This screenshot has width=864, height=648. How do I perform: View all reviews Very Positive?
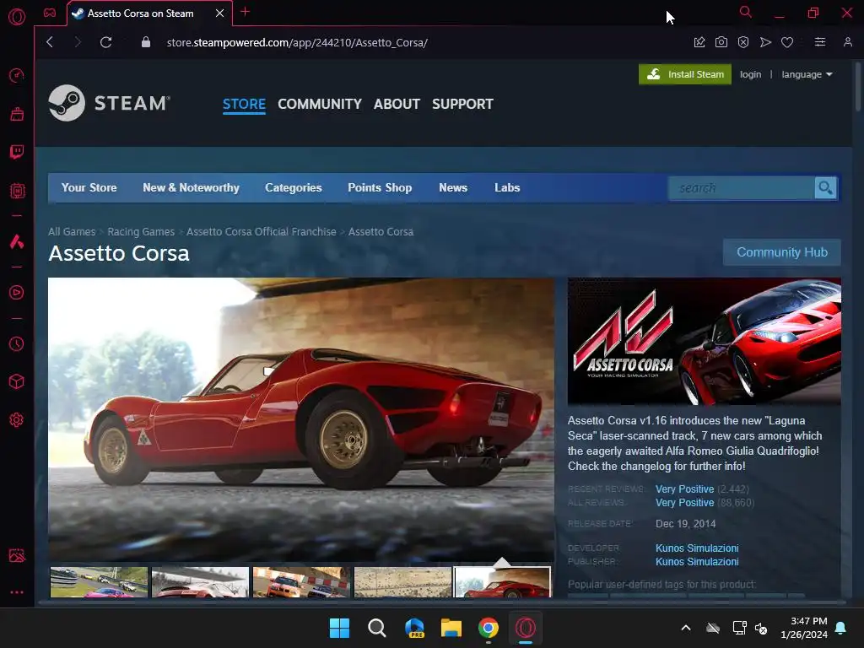(x=684, y=503)
